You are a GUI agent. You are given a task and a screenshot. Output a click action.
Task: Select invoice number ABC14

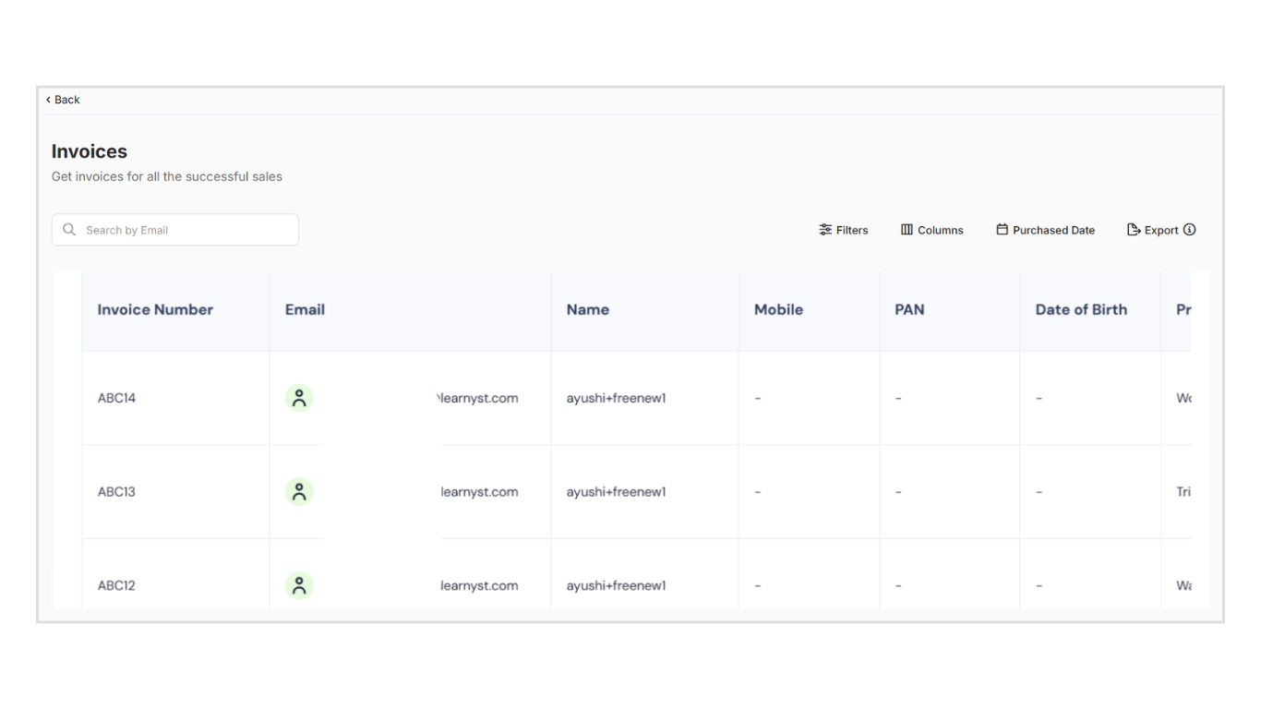tap(116, 398)
